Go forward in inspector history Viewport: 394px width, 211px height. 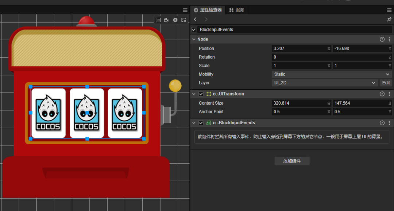206,19
